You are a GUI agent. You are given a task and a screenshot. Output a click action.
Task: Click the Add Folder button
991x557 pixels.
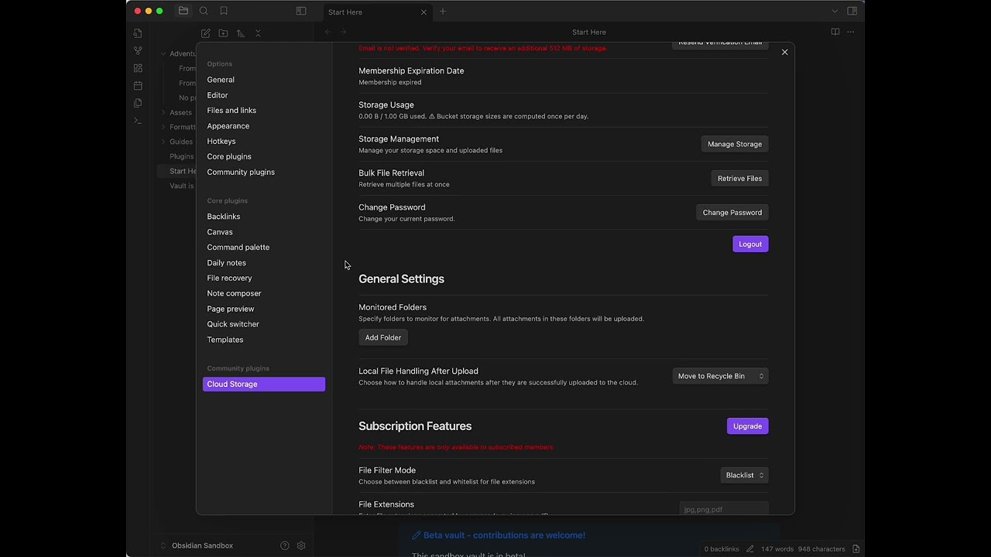(382, 337)
